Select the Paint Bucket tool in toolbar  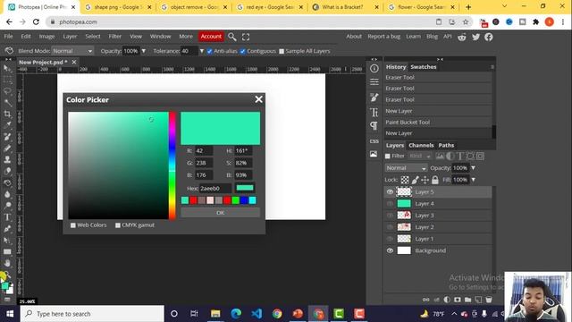(x=7, y=182)
